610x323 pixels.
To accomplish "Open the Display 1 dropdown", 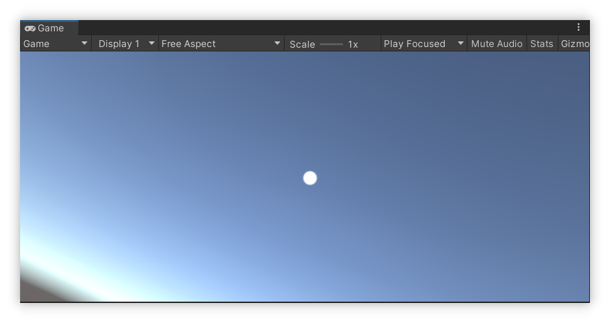I will pyautogui.click(x=119, y=44).
